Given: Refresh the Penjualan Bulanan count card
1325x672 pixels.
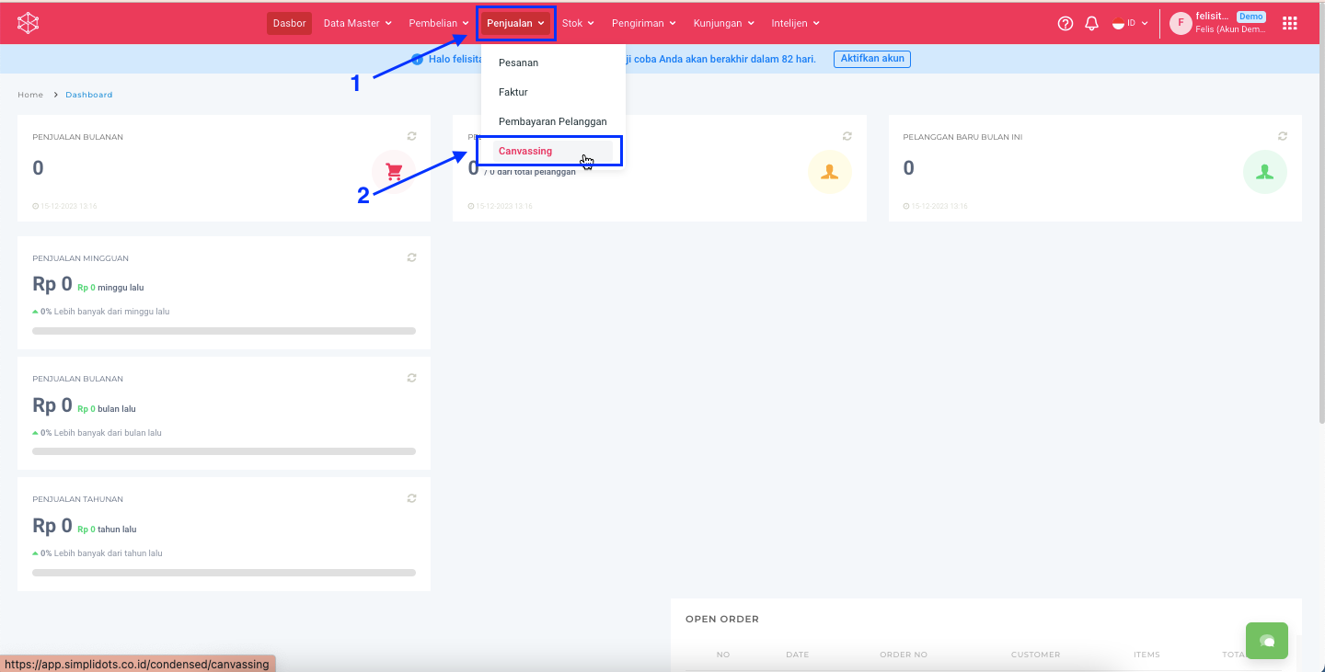Looking at the screenshot, I should tap(411, 136).
